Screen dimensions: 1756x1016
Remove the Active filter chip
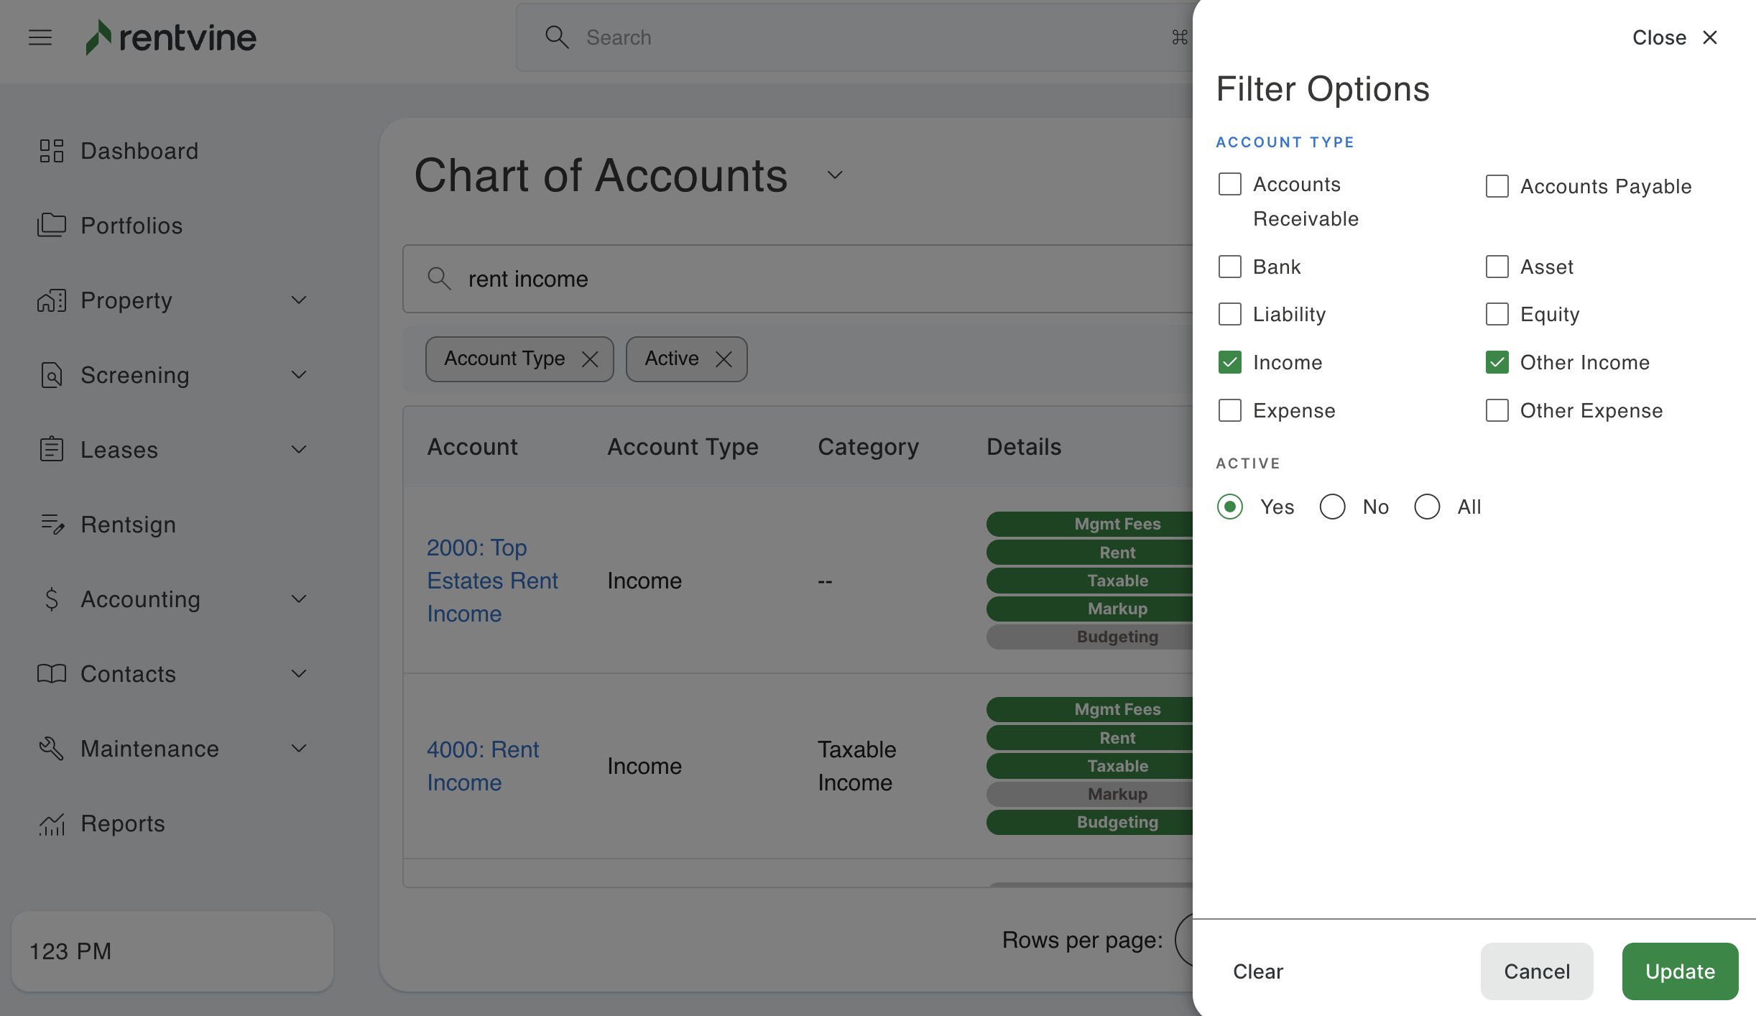[724, 359]
